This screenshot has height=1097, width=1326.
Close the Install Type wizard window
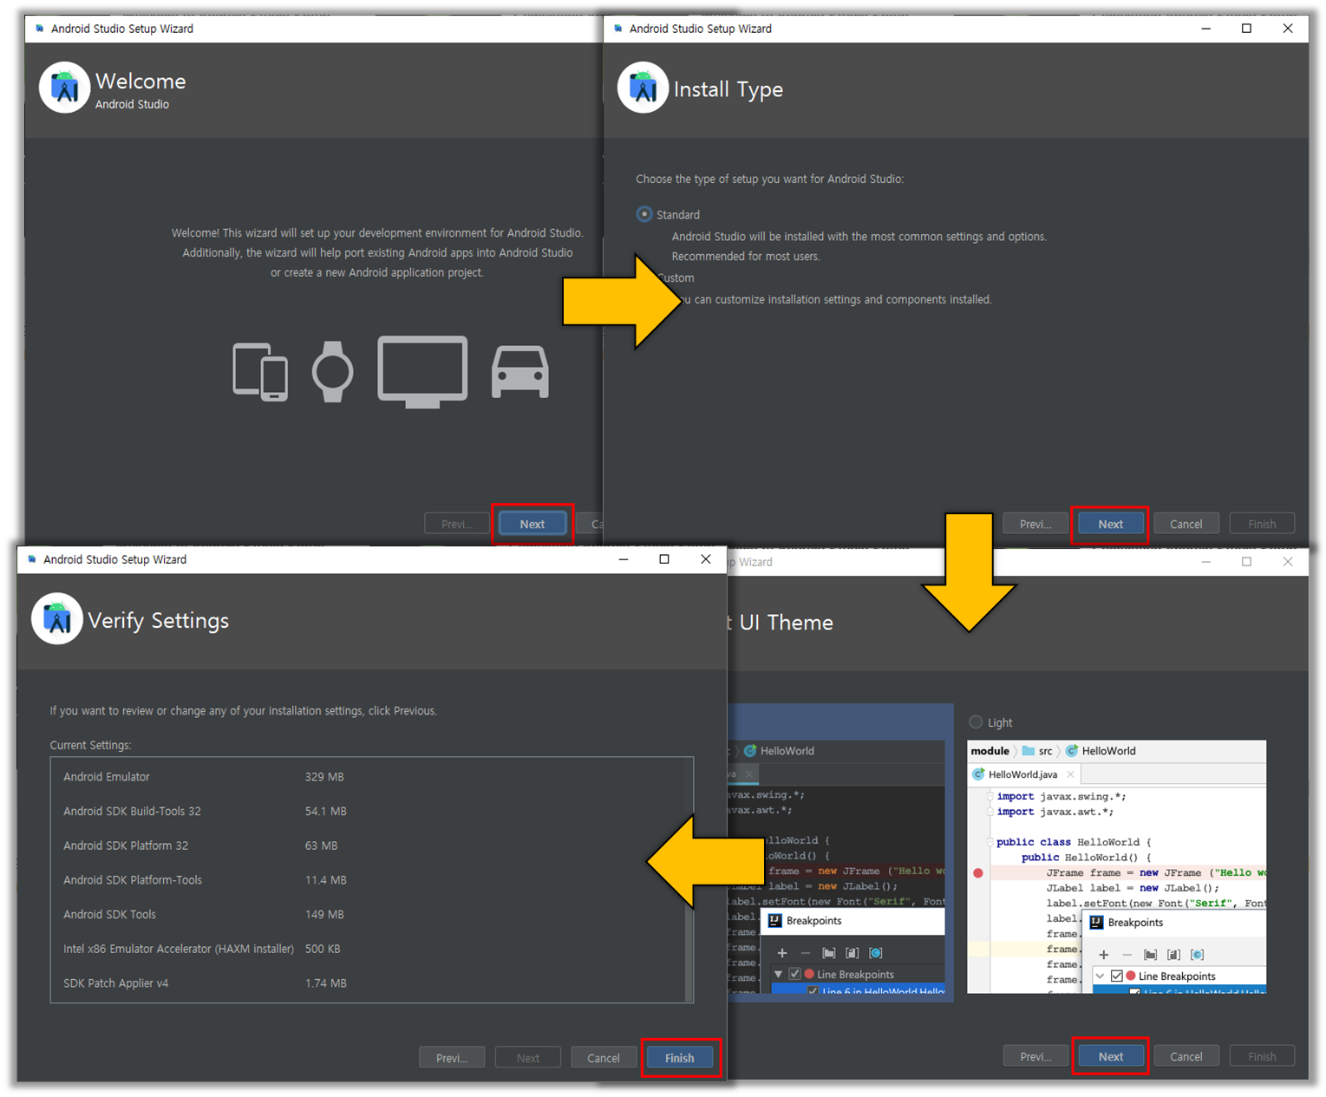point(1288,29)
